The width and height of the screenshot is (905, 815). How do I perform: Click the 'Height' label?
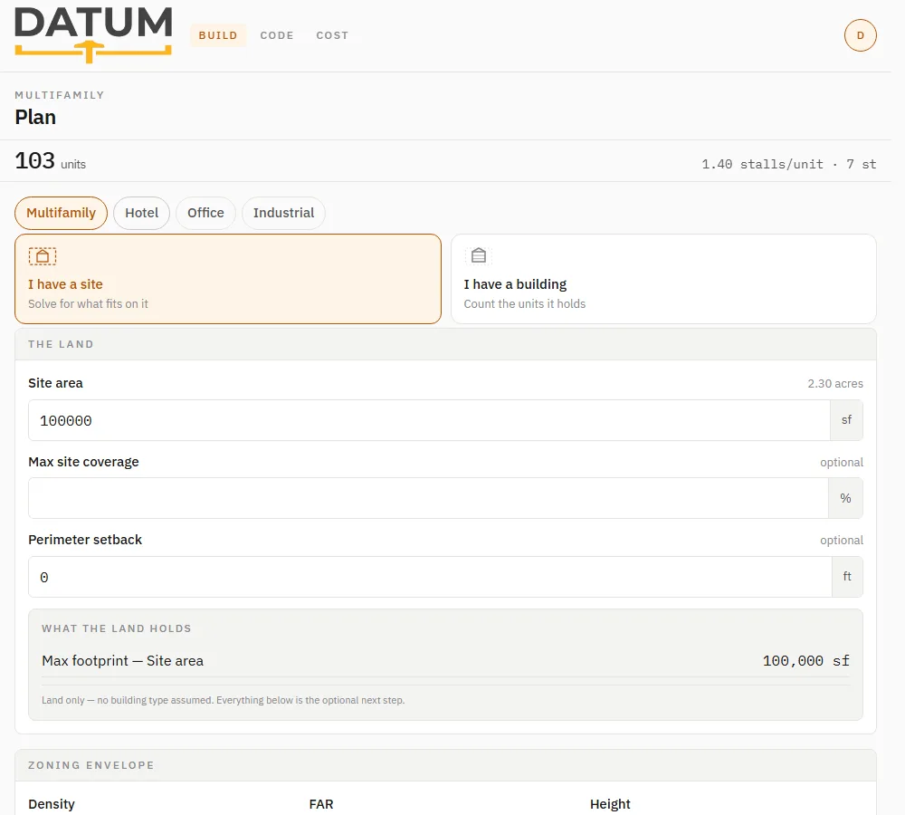[610, 804]
